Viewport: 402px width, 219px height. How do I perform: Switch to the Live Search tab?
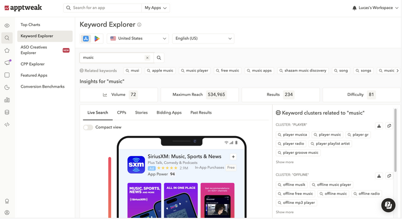98,113
